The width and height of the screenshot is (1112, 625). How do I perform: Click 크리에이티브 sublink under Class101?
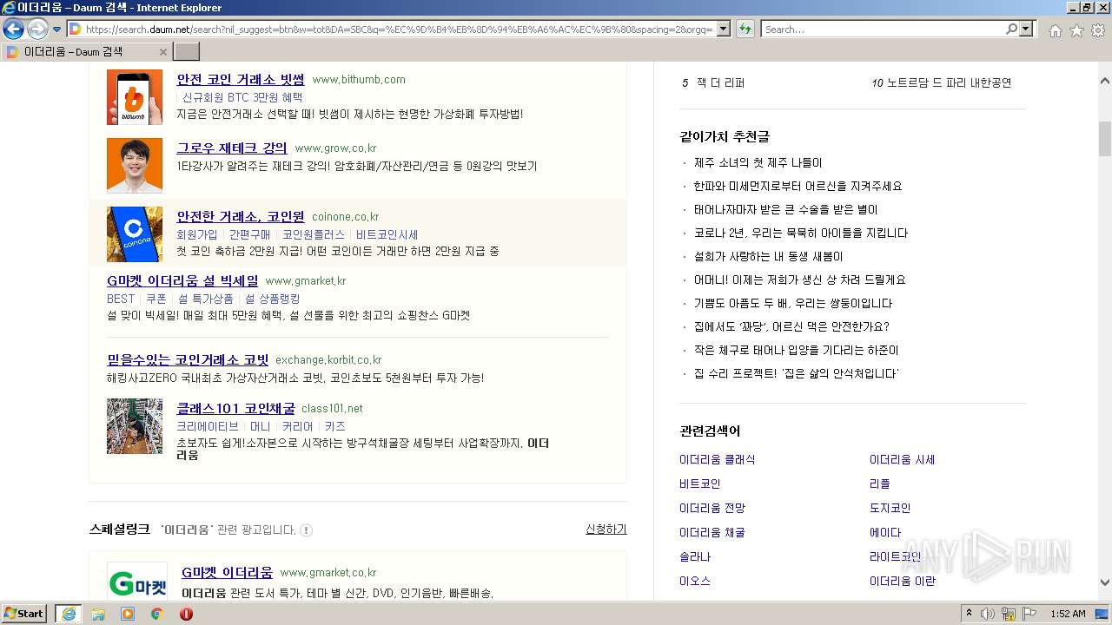pos(208,426)
